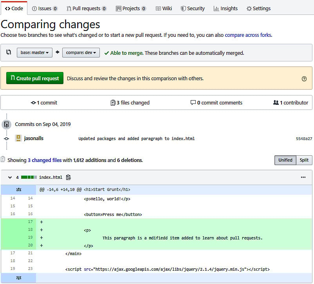Click the jasonalls avatar image
Viewport: 314px width, 284px height.
[18, 138]
